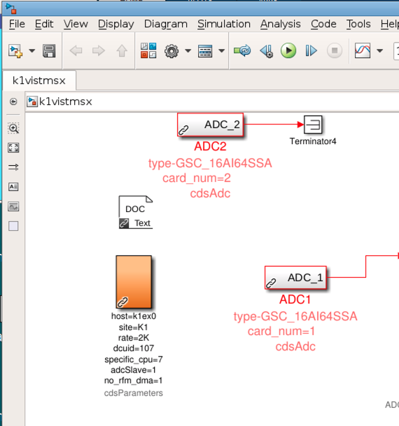Open Model Configuration Parameters gear icon
Image resolution: width=399 pixels, height=426 pixels.
click(x=171, y=51)
